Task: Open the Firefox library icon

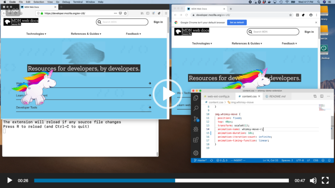Action: (x=142, y=13)
